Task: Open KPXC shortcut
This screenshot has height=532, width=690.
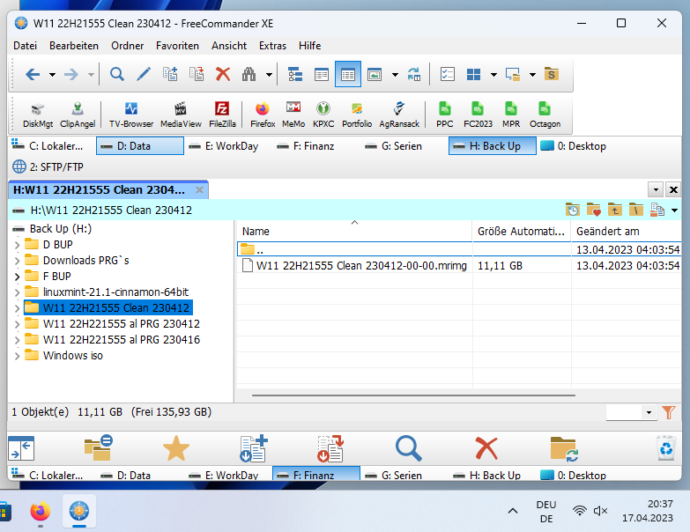Action: pos(323,115)
